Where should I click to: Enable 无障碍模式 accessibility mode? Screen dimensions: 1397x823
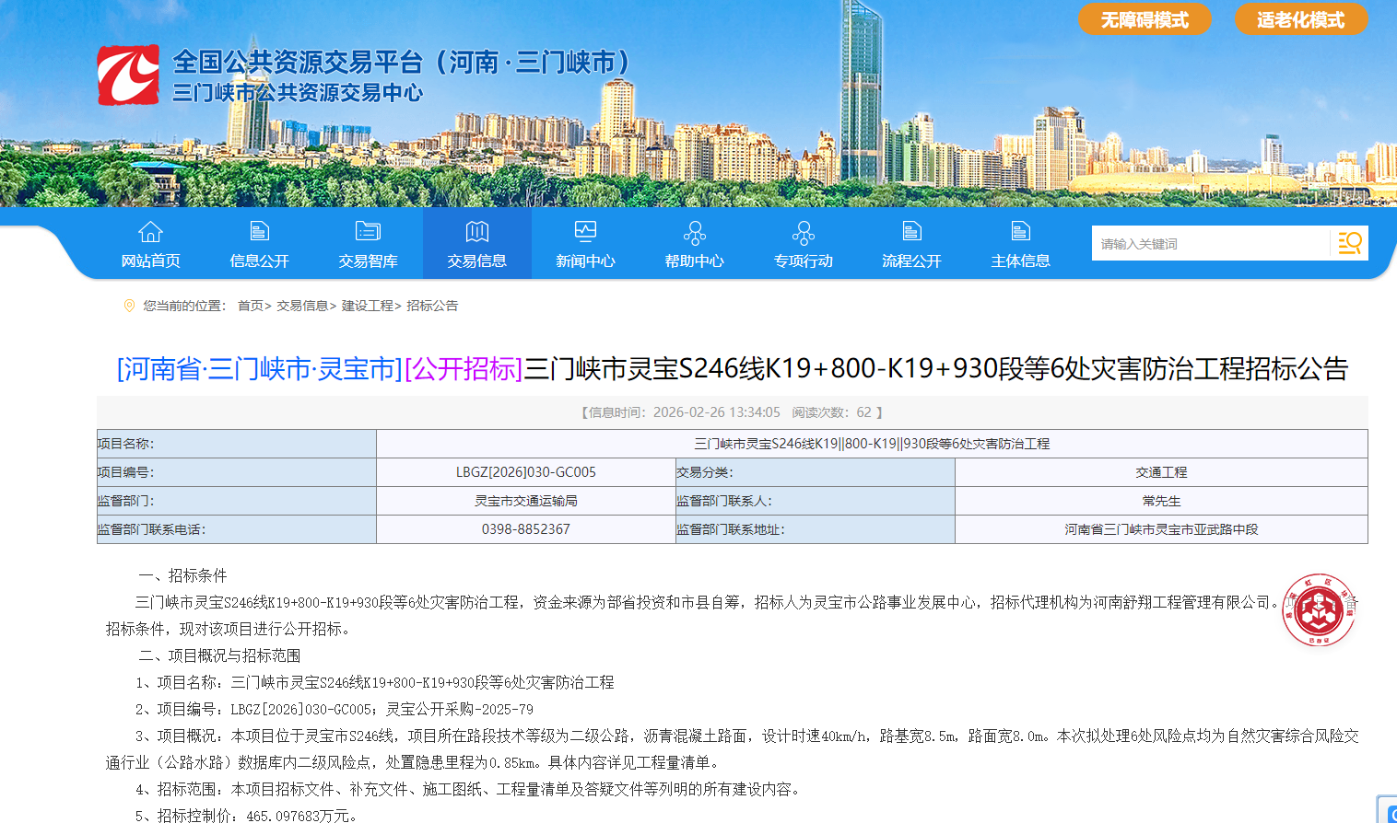click(x=1145, y=19)
